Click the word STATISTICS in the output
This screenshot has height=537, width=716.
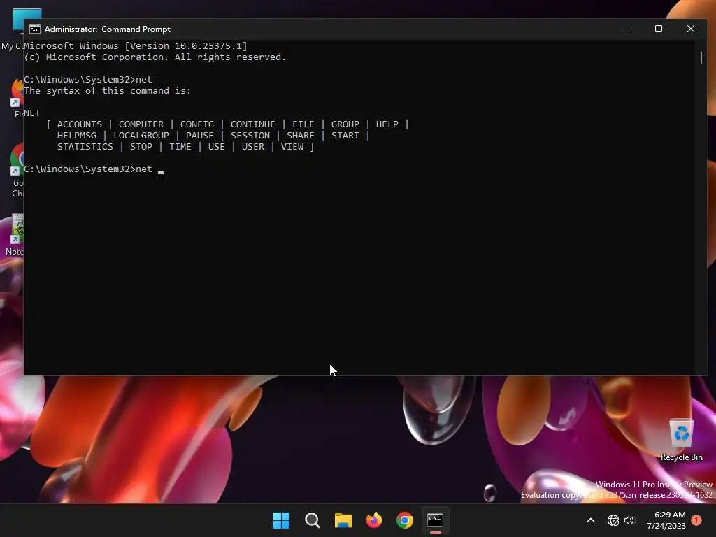coord(85,147)
